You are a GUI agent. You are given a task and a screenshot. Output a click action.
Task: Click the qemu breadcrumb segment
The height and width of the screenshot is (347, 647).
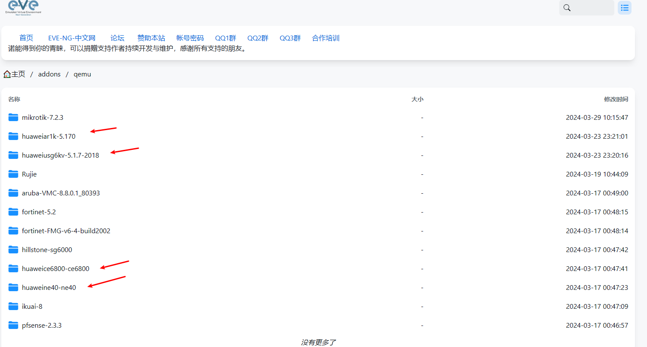[82, 74]
